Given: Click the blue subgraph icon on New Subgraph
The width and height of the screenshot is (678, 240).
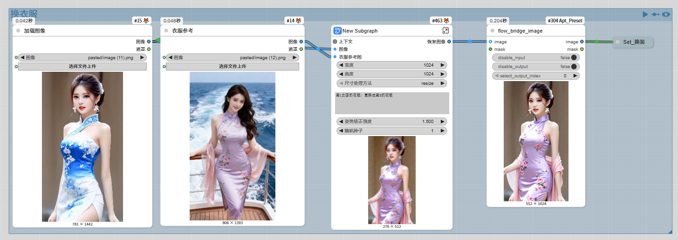Looking at the screenshot, I should (x=337, y=31).
